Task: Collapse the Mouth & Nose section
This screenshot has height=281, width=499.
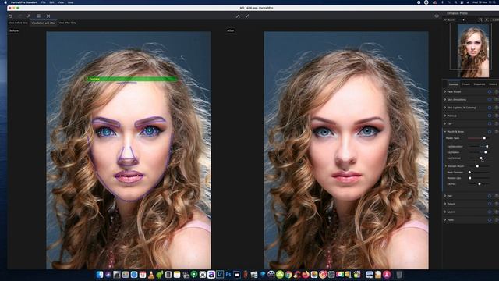Action: point(445,131)
